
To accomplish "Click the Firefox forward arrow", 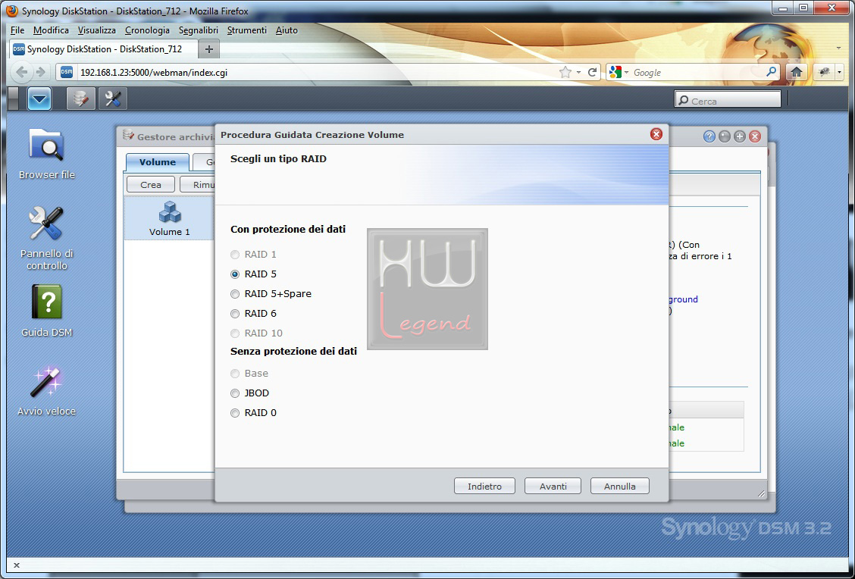I will [41, 72].
